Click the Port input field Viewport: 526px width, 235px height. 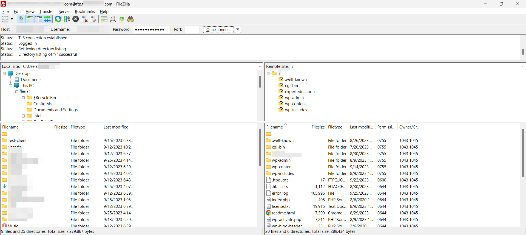[192, 29]
